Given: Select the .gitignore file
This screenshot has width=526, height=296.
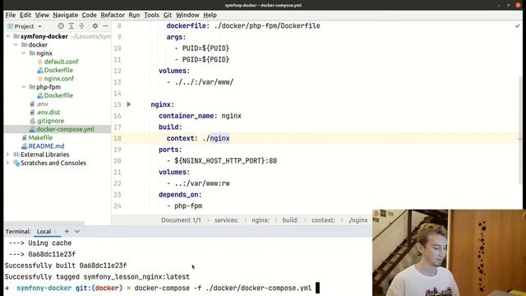Looking at the screenshot, I should click(x=50, y=121).
